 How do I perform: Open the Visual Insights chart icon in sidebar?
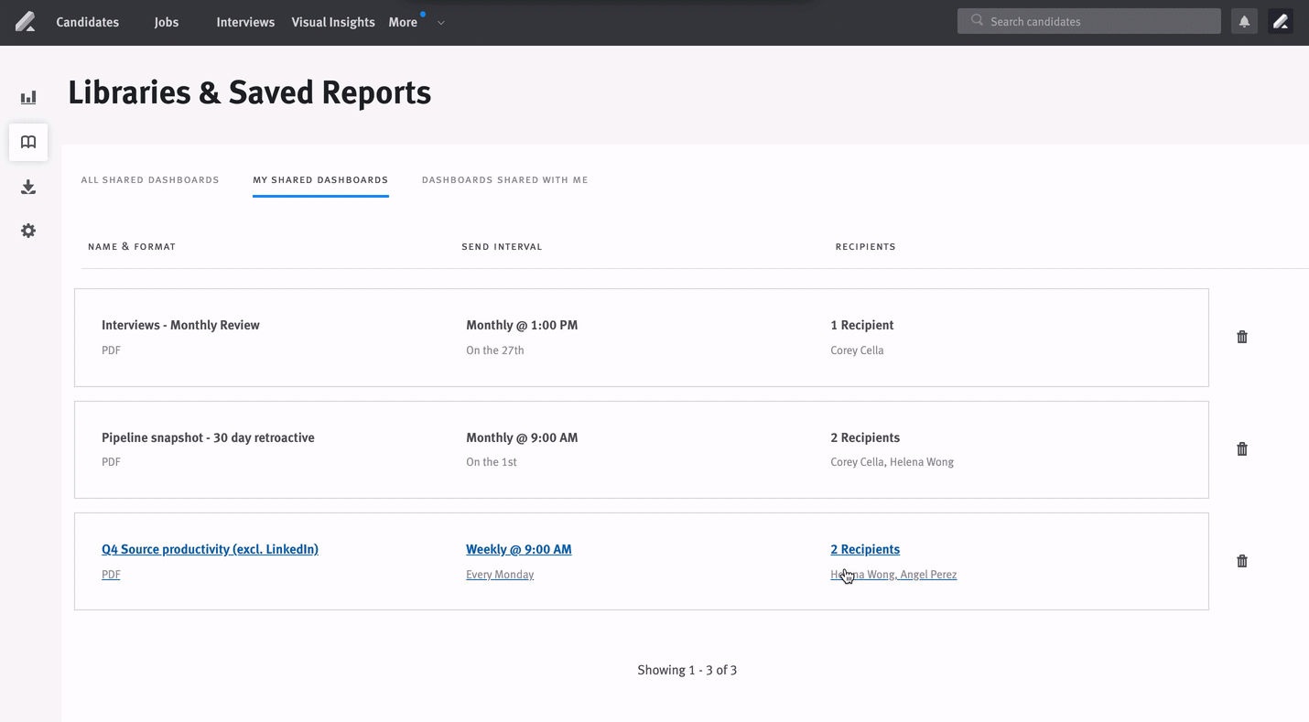click(x=27, y=96)
